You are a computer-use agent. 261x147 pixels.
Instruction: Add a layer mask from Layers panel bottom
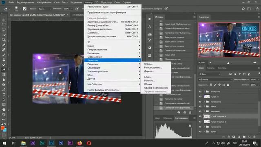234,137
